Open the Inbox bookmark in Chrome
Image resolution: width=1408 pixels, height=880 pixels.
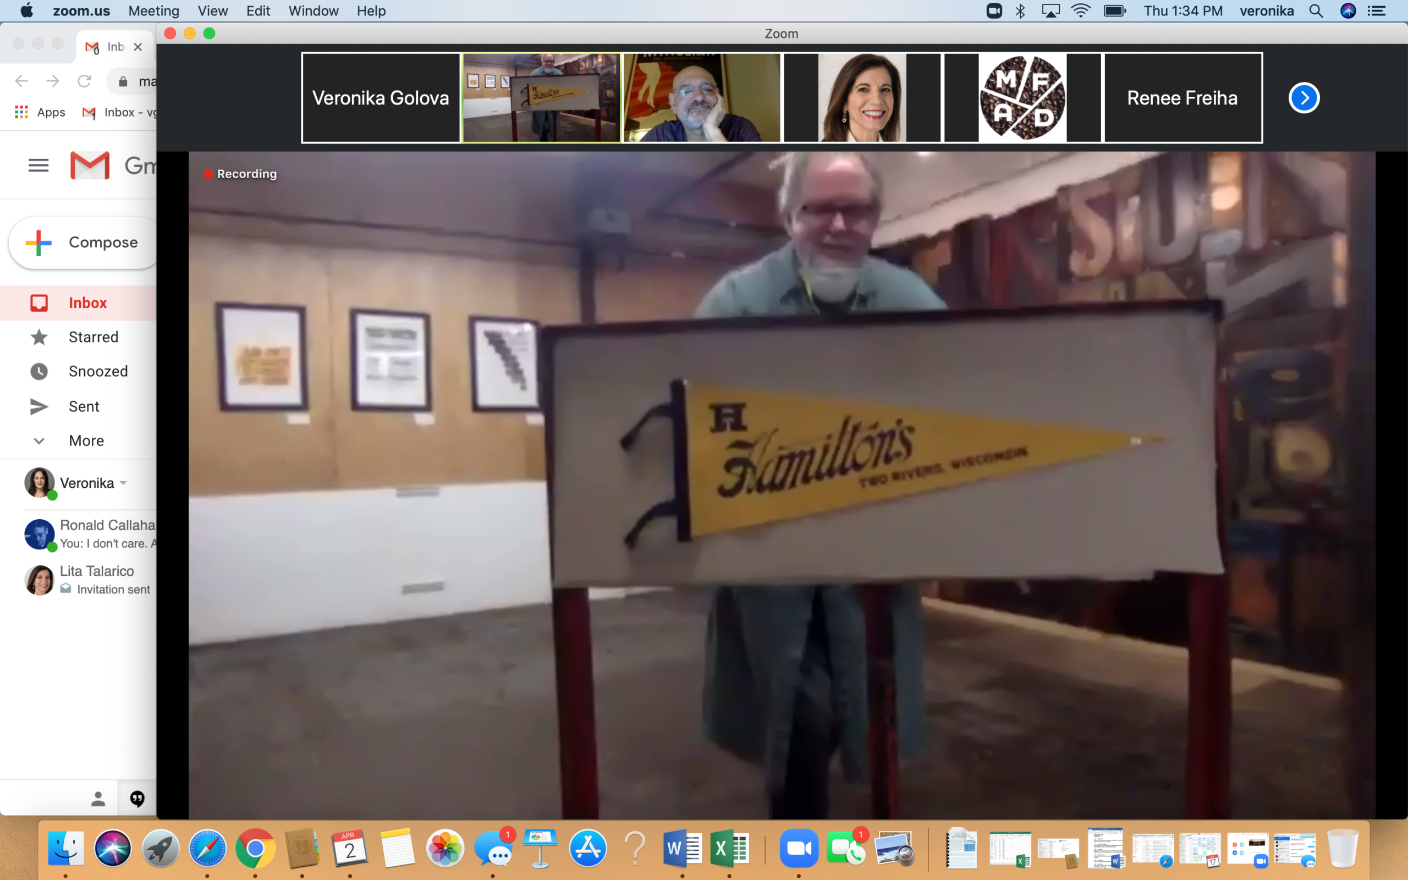pyautogui.click(x=119, y=112)
